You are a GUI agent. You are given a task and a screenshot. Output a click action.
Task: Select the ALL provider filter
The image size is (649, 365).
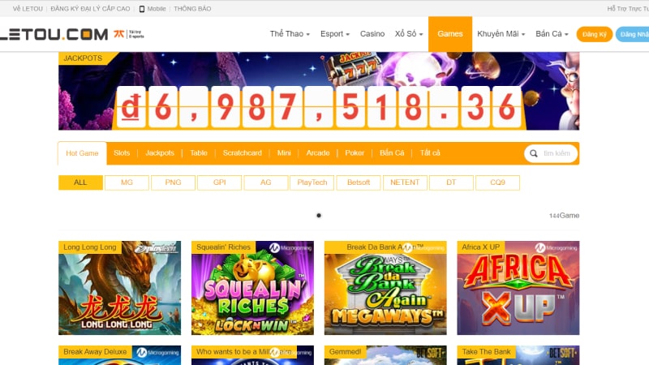(80, 182)
